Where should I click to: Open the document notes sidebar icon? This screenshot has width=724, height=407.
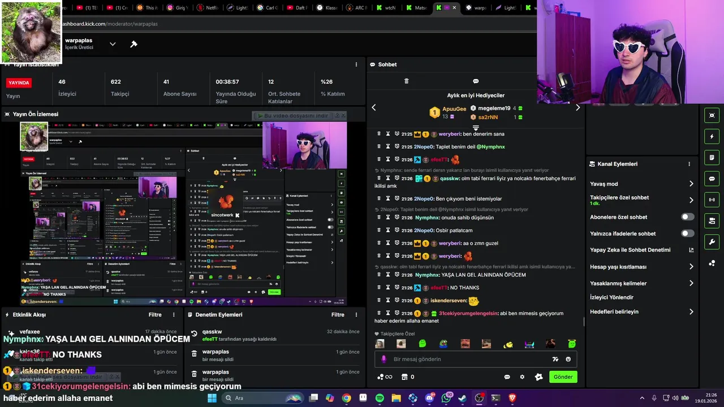712,158
